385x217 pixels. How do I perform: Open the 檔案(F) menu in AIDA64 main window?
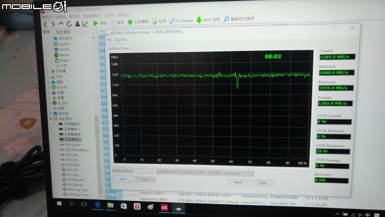[47, 17]
